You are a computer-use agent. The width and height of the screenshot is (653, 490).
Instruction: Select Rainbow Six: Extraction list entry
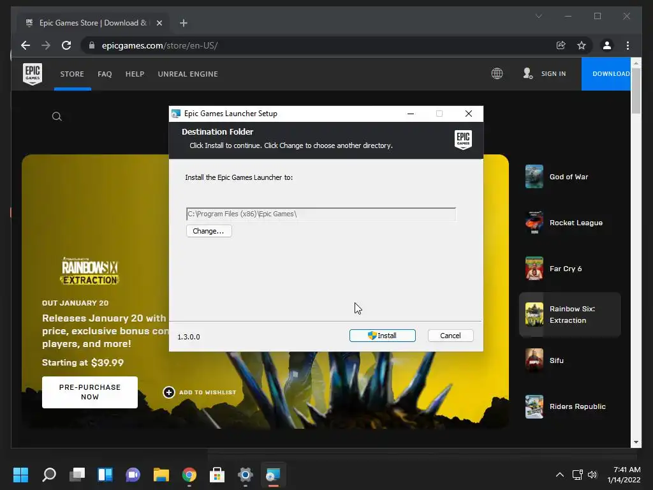569,315
